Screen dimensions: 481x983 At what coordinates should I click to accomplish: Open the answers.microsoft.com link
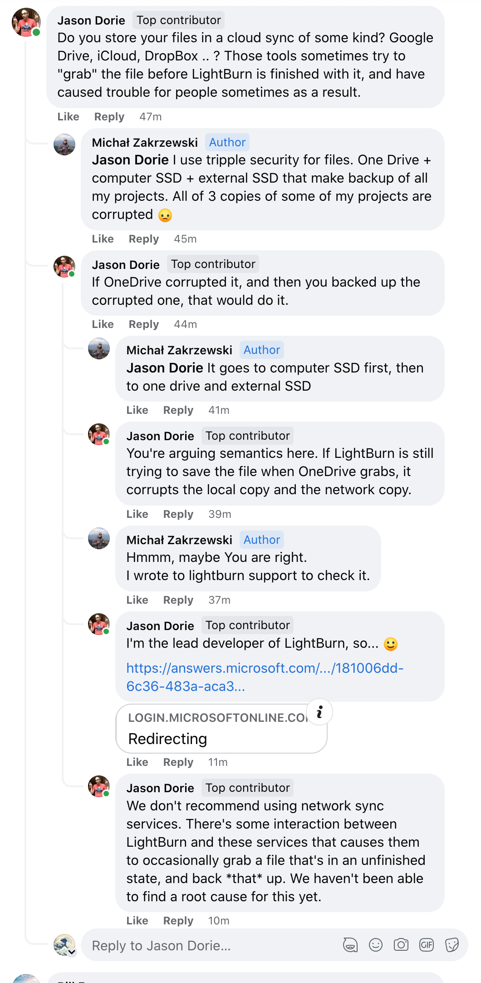265,677
